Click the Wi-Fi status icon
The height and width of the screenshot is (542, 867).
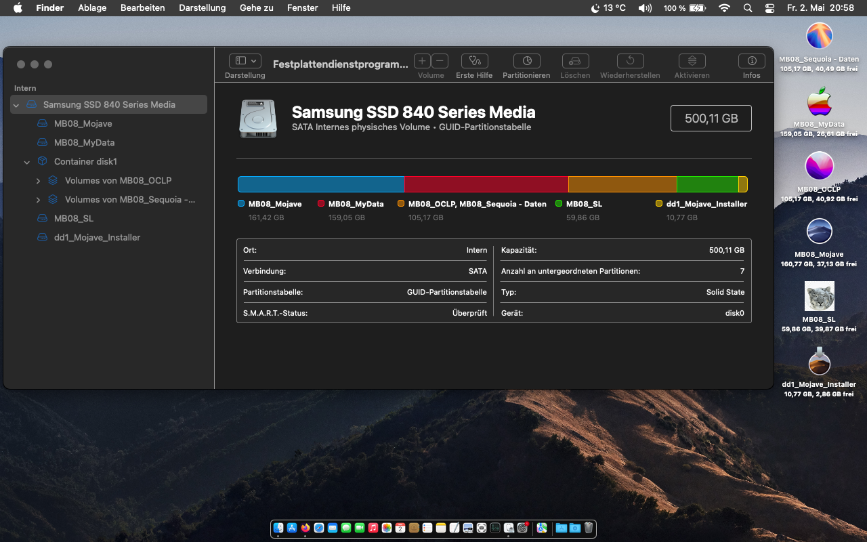pyautogui.click(x=724, y=8)
